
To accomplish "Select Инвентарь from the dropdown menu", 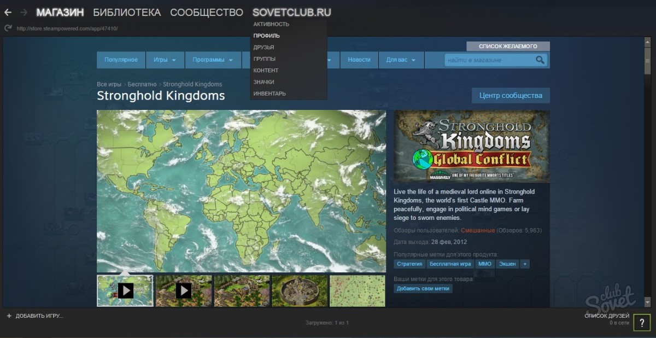I will [x=270, y=94].
